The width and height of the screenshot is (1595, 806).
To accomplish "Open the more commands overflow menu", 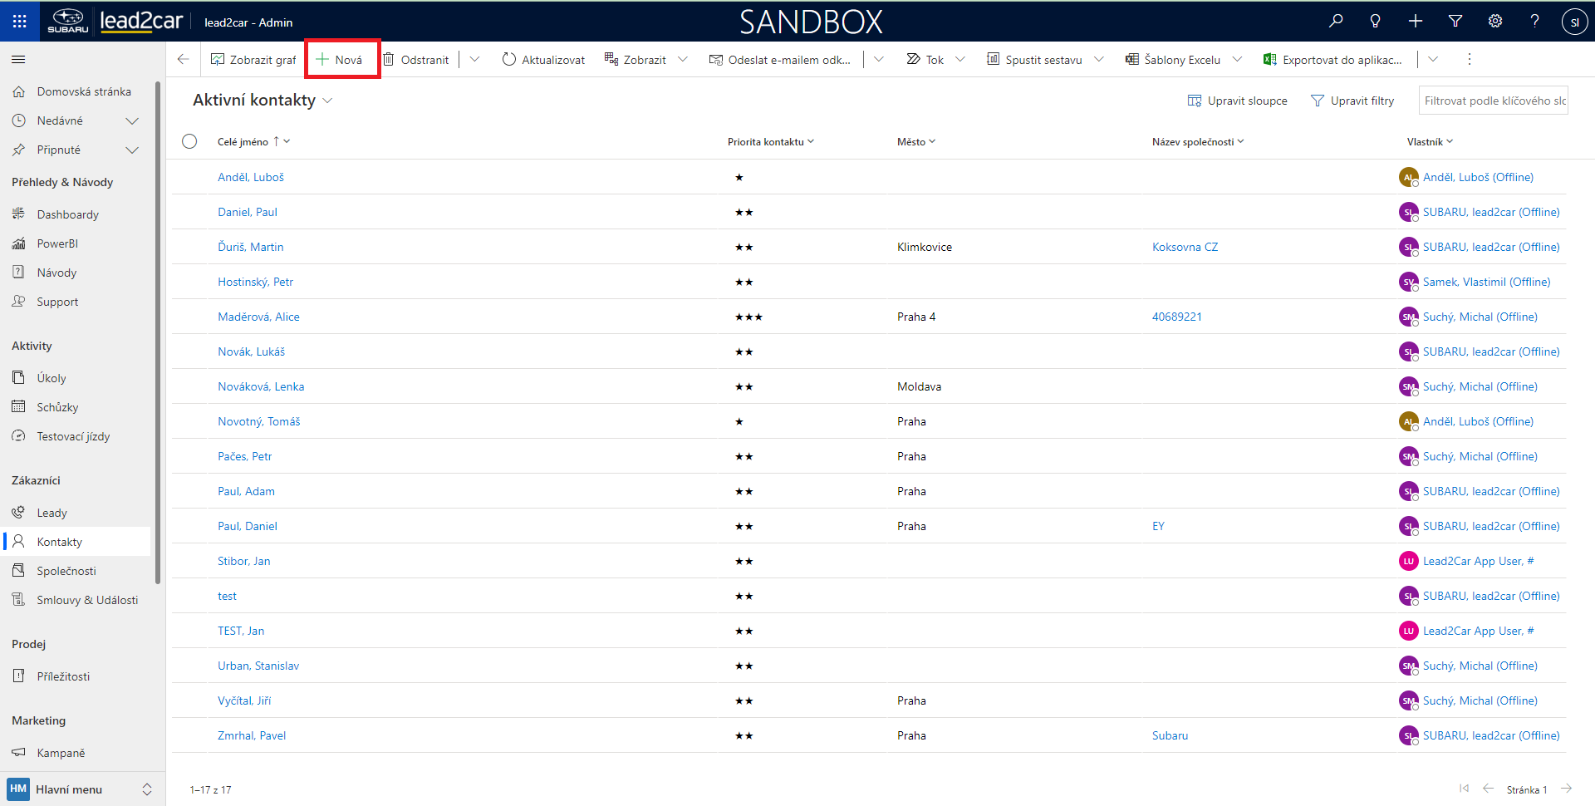I will click(x=1469, y=60).
